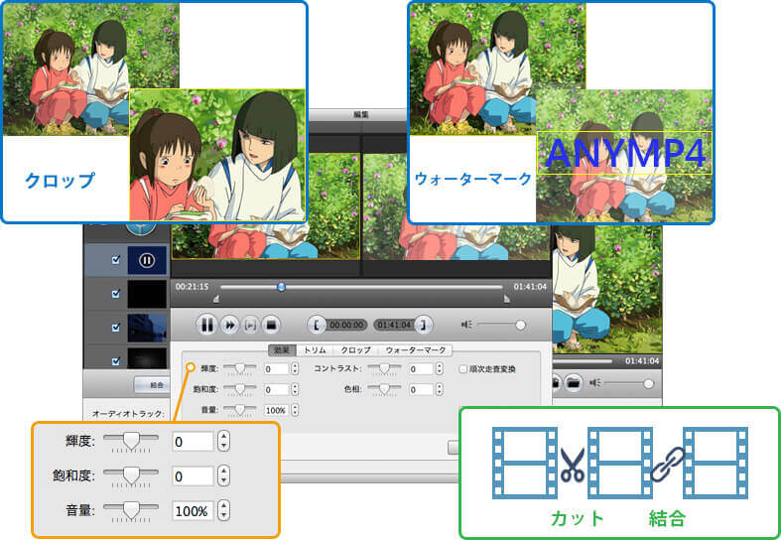Select the black second thumbnail in file list
781x540 pixels.
[147, 294]
